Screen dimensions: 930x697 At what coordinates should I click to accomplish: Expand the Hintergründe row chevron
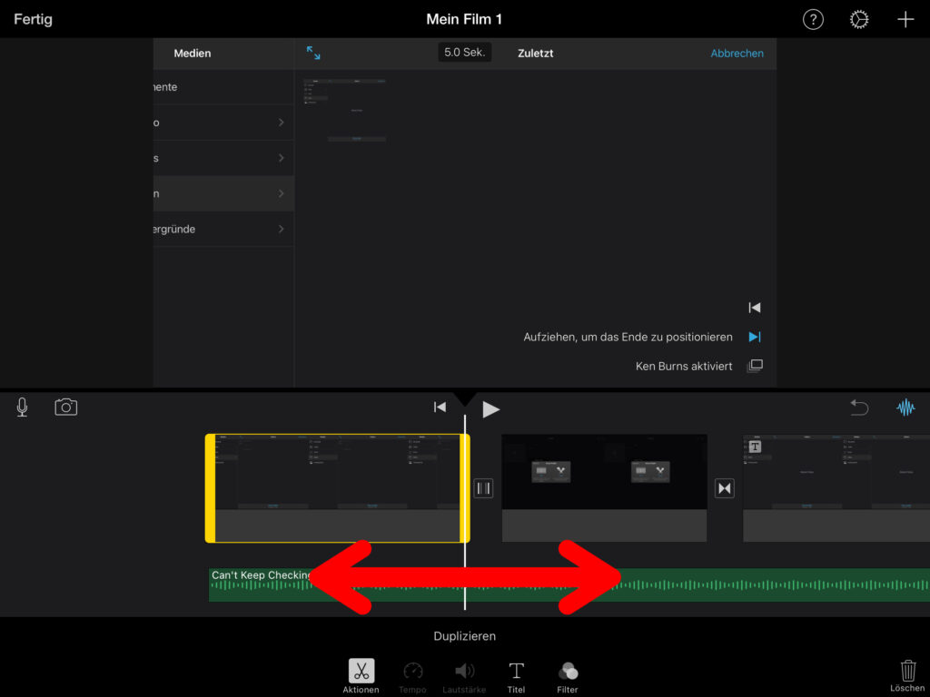pos(281,229)
